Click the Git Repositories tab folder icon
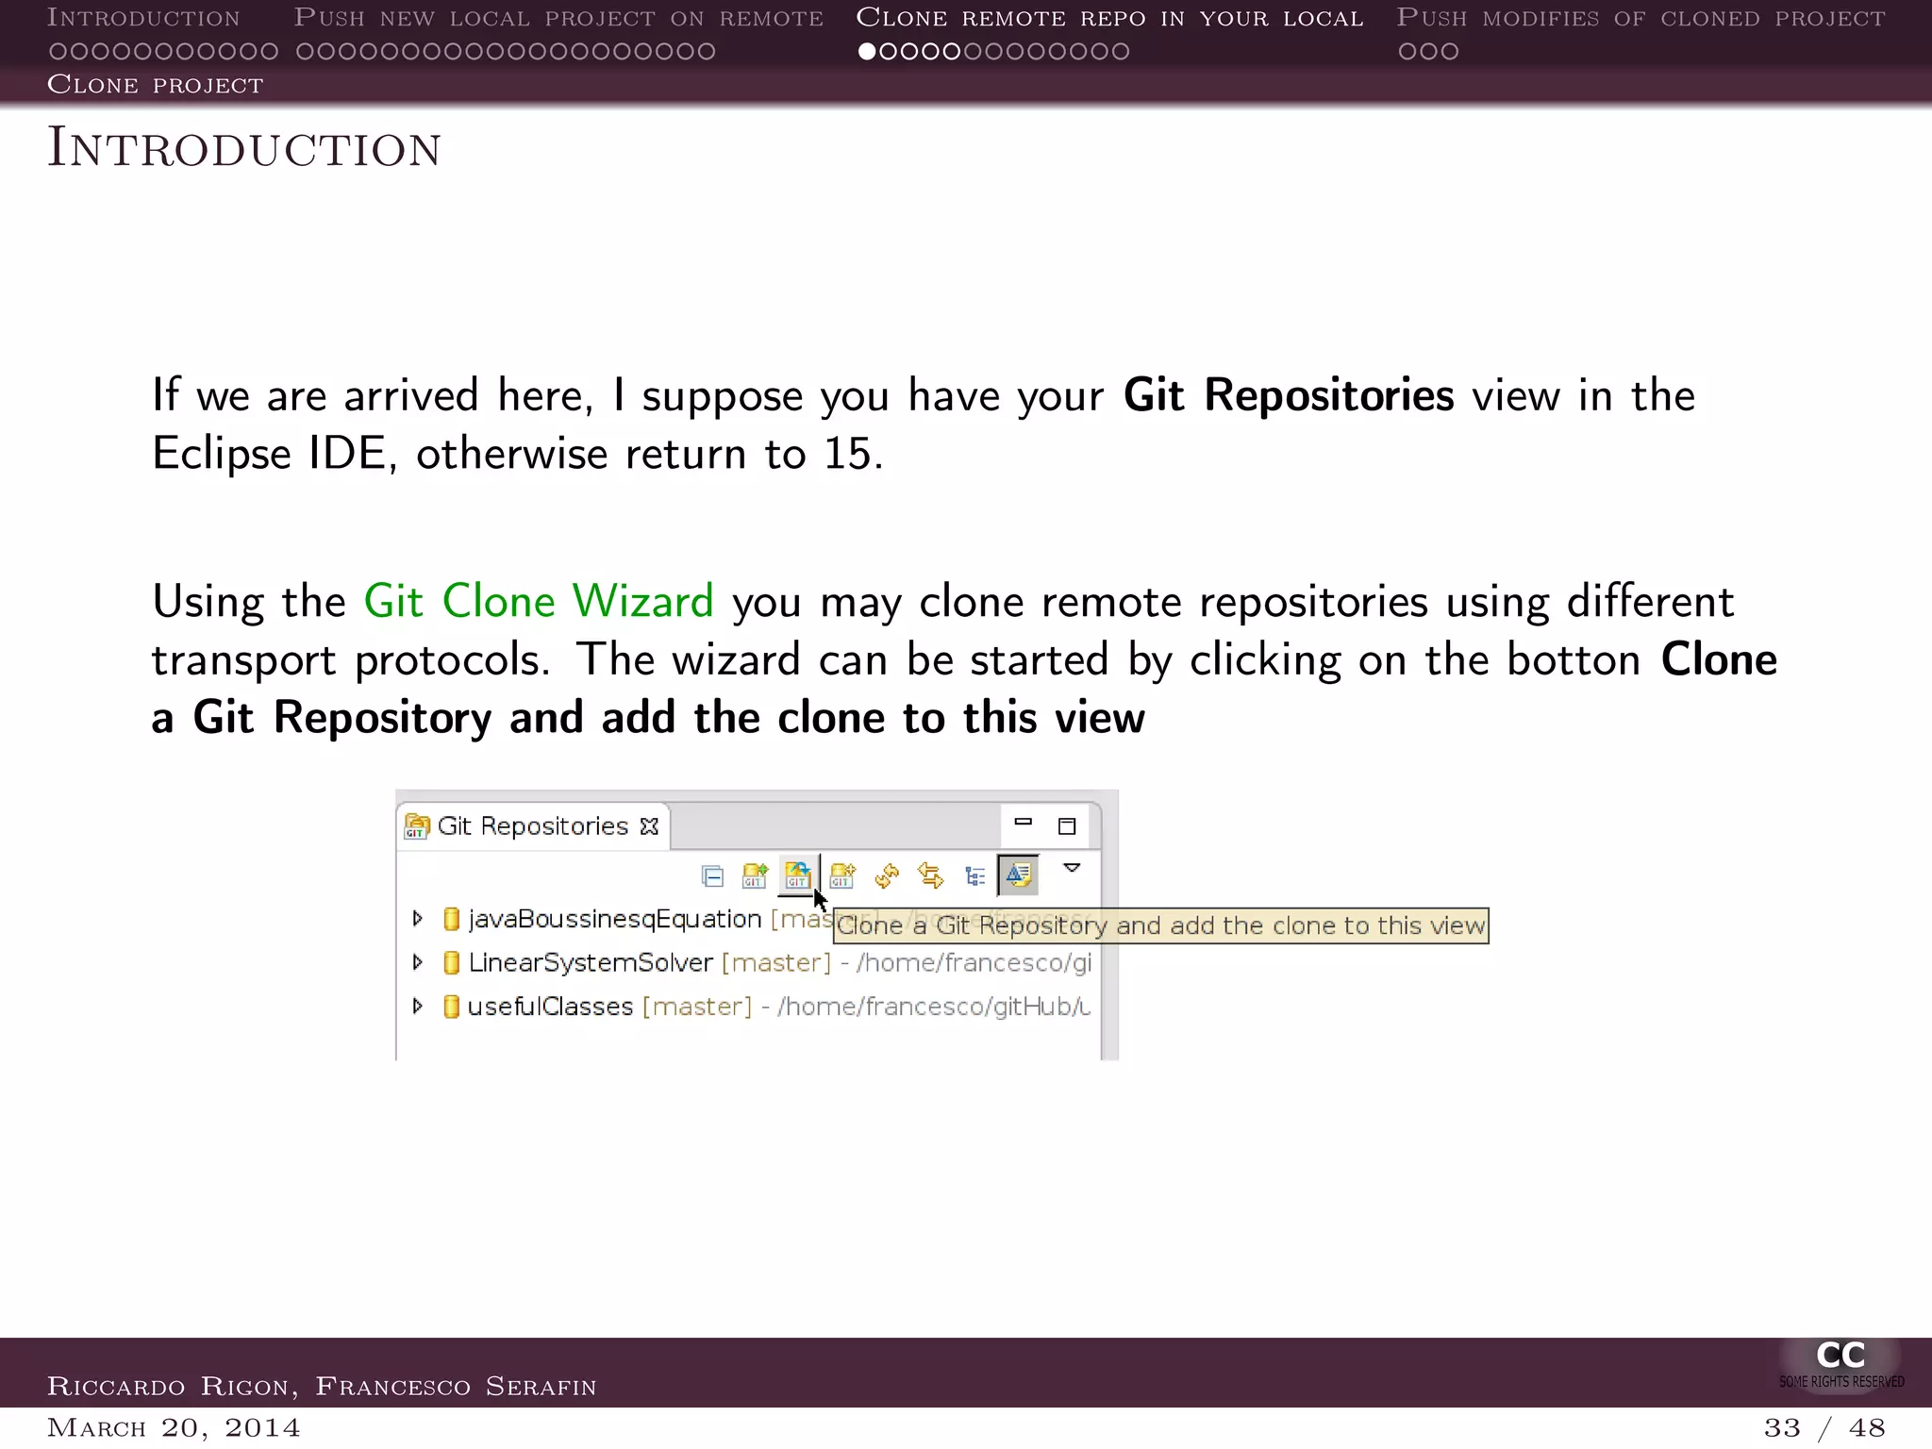1932x1449 pixels. tap(417, 826)
